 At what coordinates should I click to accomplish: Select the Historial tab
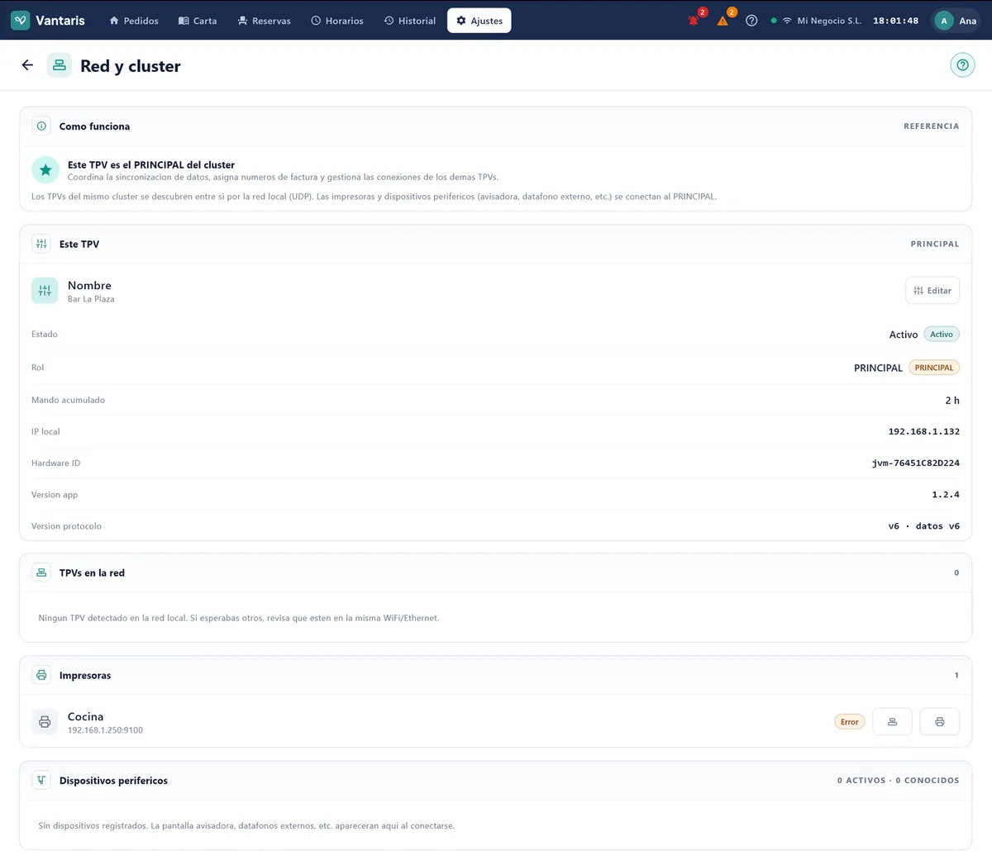point(410,21)
